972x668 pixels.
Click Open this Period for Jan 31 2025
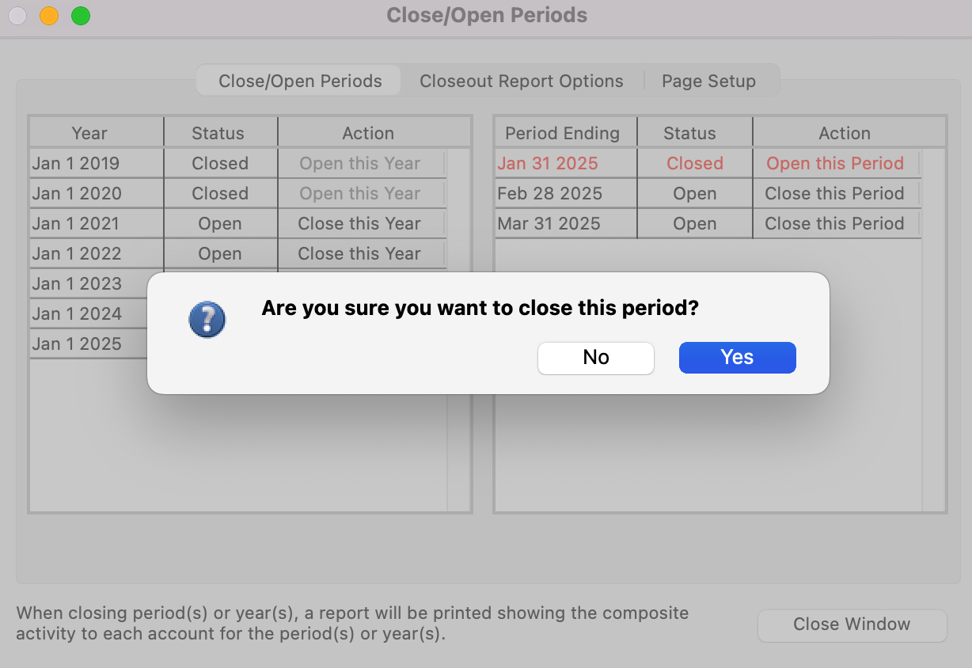coord(835,164)
